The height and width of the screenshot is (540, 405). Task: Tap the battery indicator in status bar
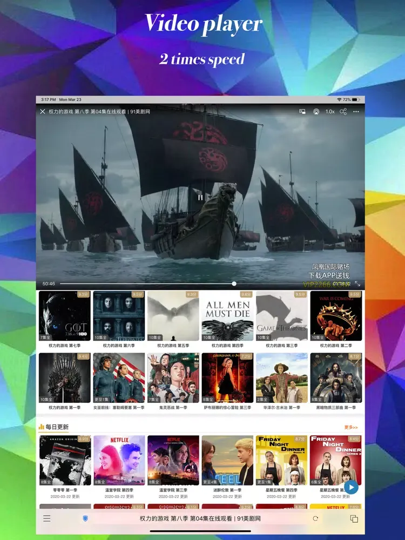click(x=356, y=99)
